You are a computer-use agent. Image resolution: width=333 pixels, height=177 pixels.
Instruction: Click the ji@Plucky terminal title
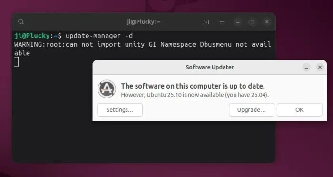pyautogui.click(x=144, y=22)
